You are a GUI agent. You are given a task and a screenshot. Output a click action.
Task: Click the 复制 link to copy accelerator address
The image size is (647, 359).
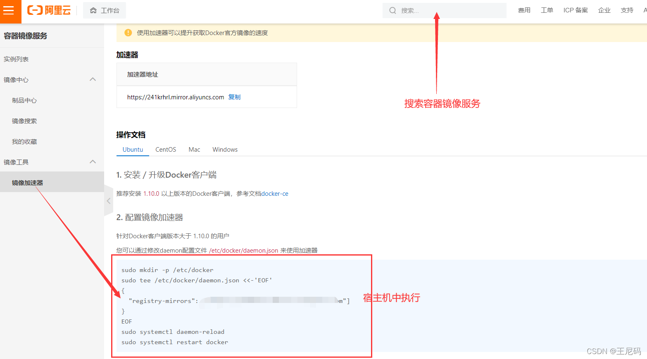tap(234, 97)
